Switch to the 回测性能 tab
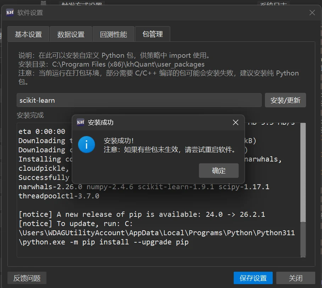322x288 pixels. point(113,34)
